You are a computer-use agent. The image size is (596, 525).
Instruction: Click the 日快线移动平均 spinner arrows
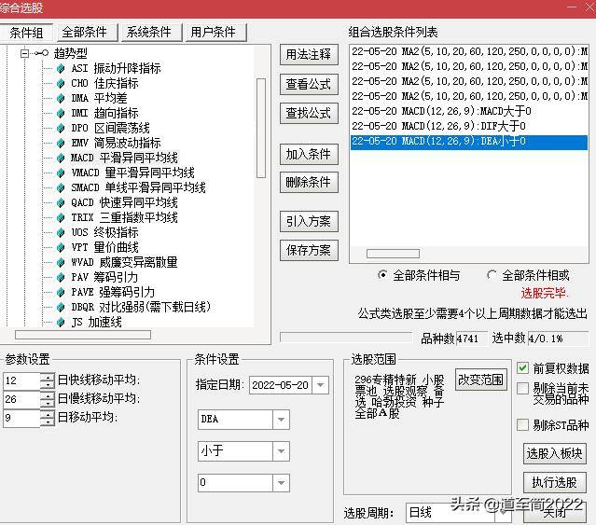point(48,380)
